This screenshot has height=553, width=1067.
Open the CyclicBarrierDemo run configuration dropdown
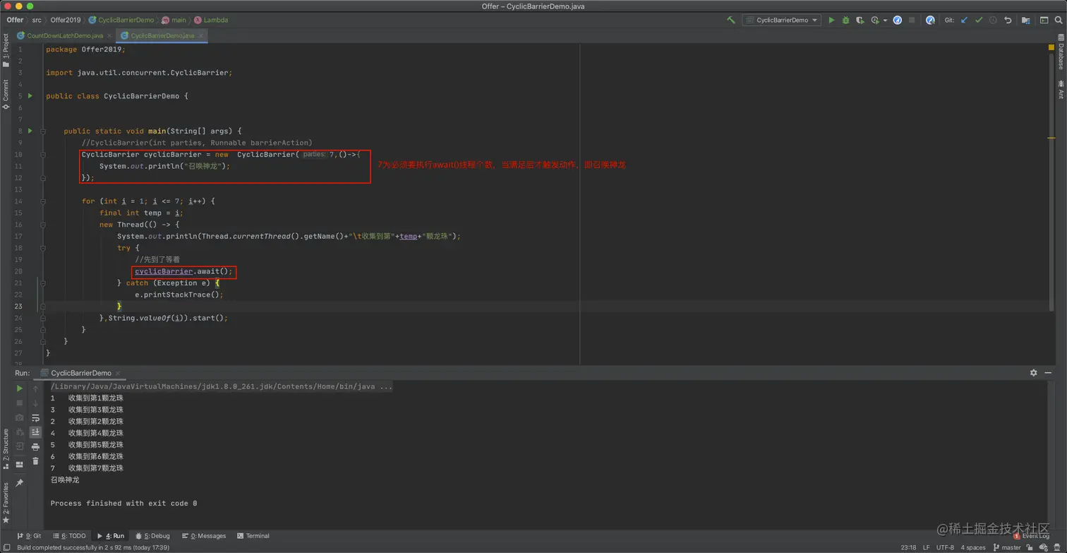coord(781,20)
